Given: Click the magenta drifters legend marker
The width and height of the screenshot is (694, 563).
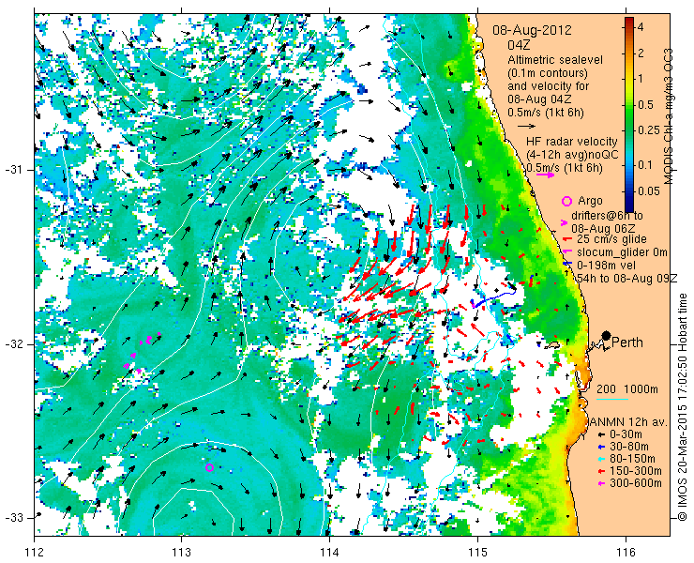Looking at the screenshot, I should [x=565, y=222].
